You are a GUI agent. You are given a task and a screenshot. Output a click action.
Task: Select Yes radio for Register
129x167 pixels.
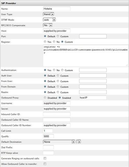tap(45, 41)
